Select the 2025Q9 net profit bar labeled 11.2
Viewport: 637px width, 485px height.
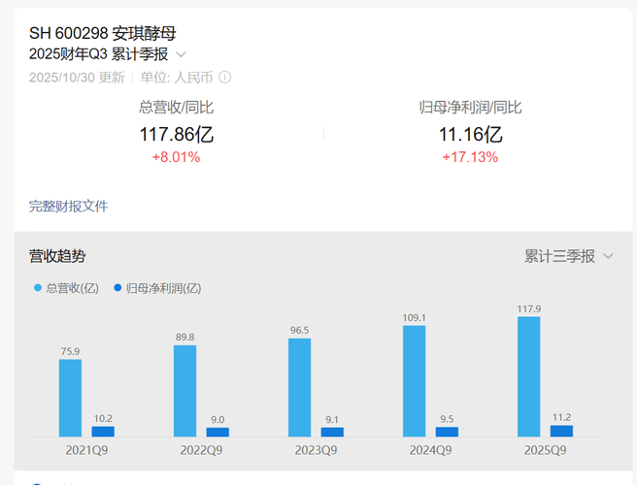point(561,431)
